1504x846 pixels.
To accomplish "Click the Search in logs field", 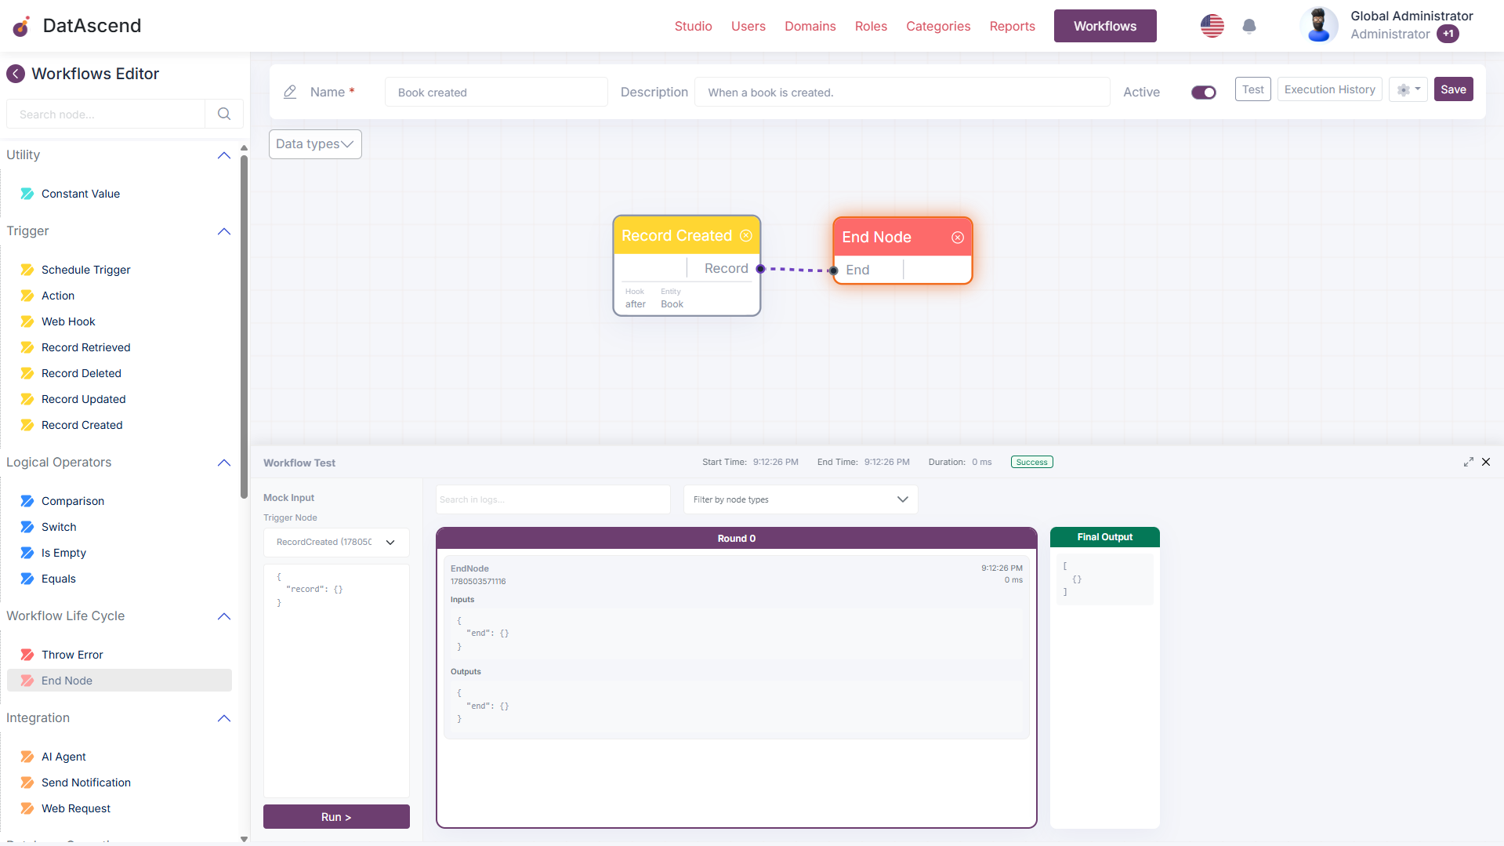I will coord(553,499).
